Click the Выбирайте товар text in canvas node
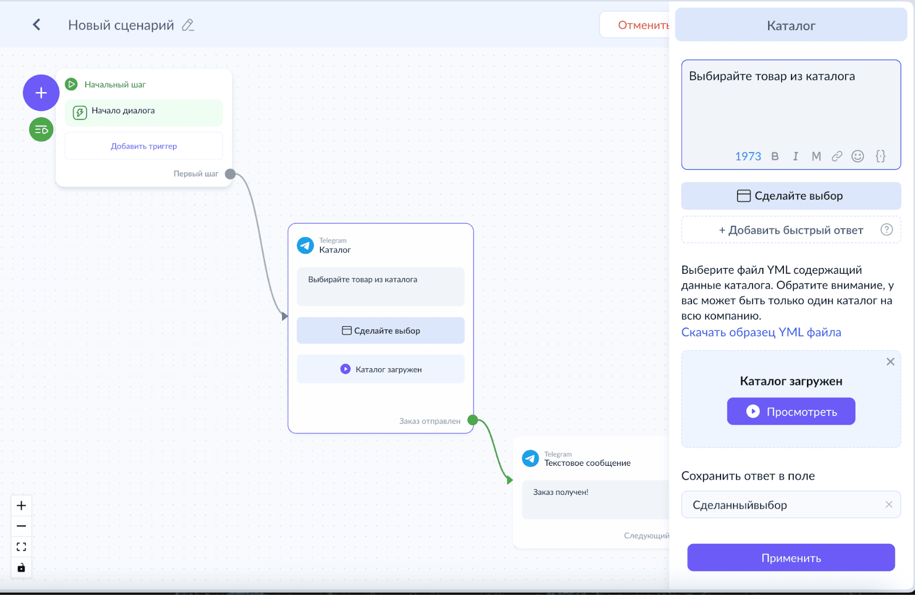Screen dimensions: 915x595 (x=363, y=279)
